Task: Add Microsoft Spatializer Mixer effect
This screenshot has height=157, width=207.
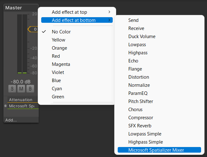Action: pos(156,150)
